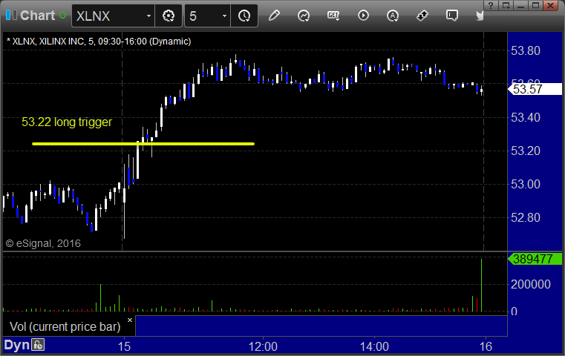The height and width of the screenshot is (356, 565).
Task: Open the circled A toolbar menu
Action: (393, 16)
